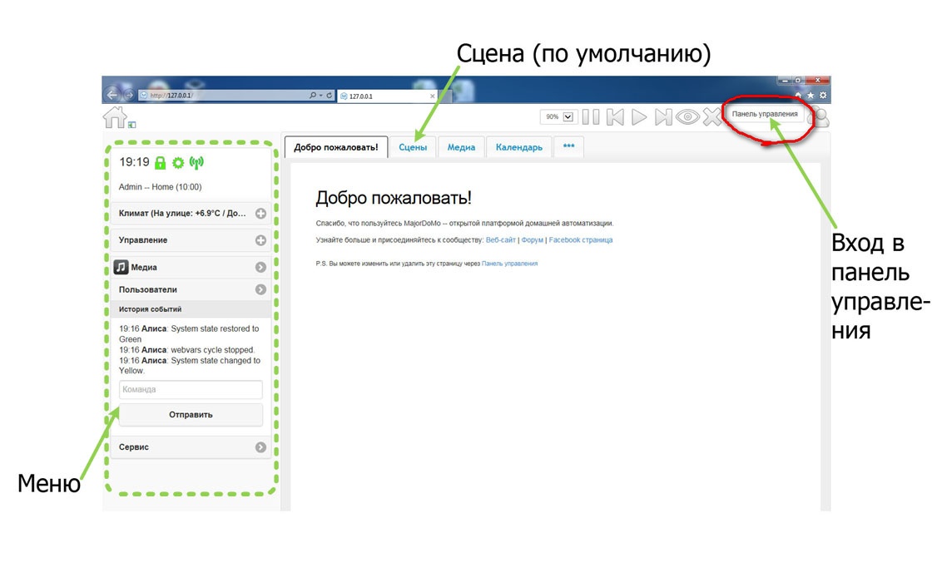The width and height of the screenshot is (932, 587).
Task: Click the green wireless signal icon
Action: 196,163
